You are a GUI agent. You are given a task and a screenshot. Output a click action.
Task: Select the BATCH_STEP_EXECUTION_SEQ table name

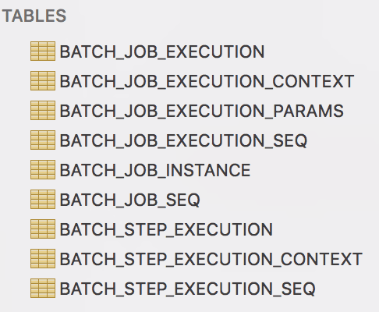(x=188, y=289)
